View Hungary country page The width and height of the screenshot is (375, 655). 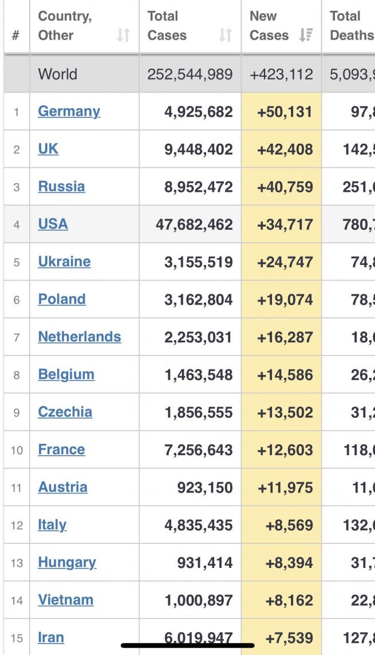point(67,563)
